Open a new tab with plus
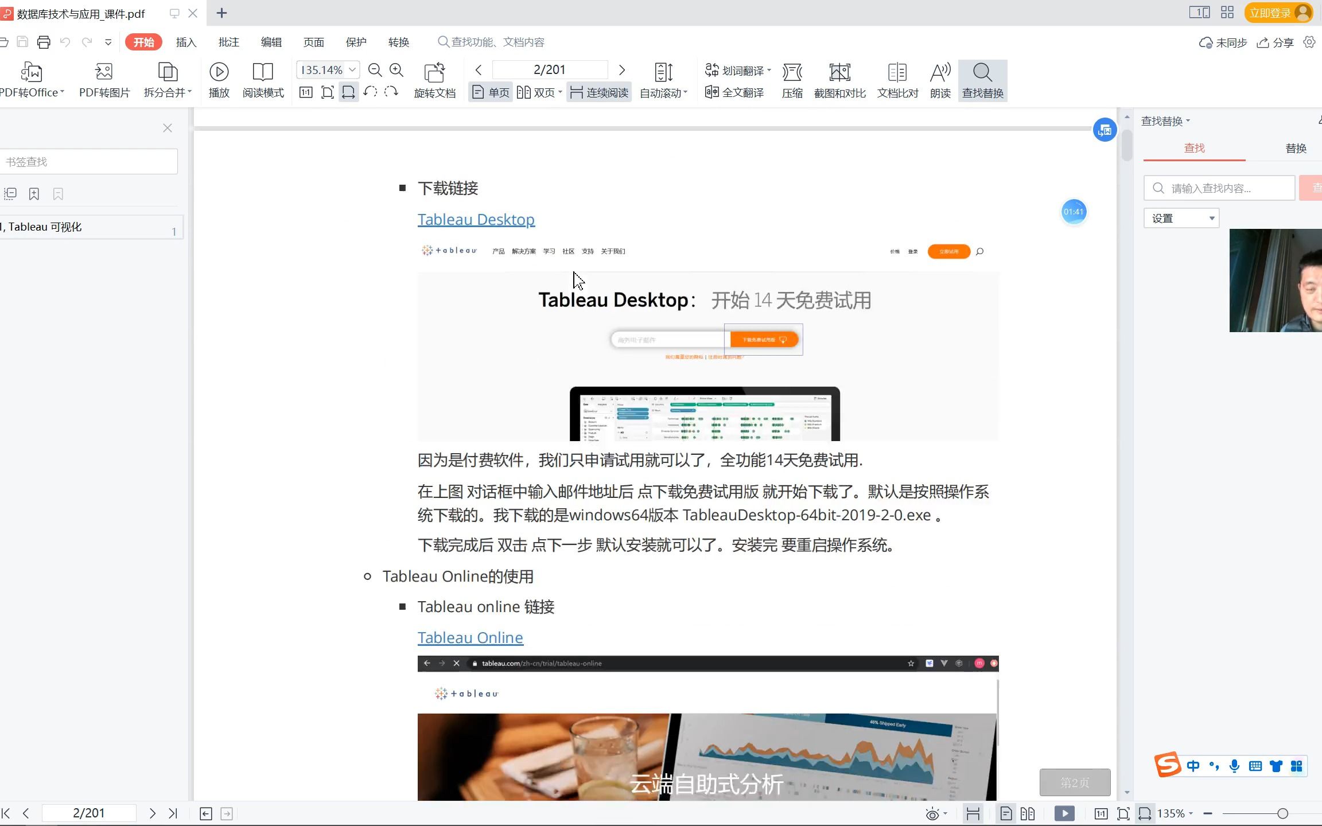Viewport: 1322px width, 826px height. coord(222,13)
